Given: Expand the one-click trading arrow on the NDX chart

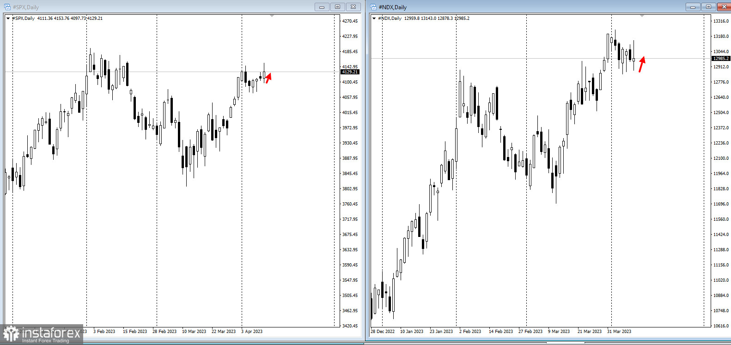Looking at the screenshot, I should pyautogui.click(x=374, y=18).
